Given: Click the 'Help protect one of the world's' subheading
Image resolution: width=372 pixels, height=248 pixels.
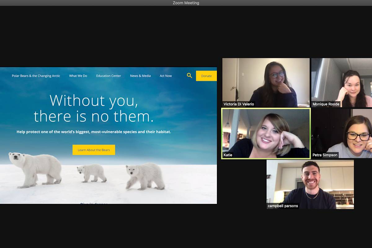Looking at the screenshot, I should coord(94,132).
